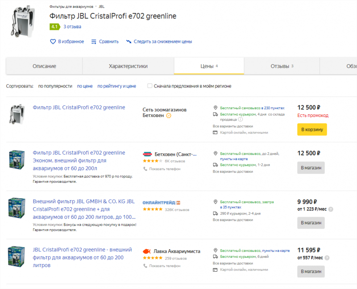Sort offers по рейтингу и цене
357x289 pixels.
click(x=116, y=86)
